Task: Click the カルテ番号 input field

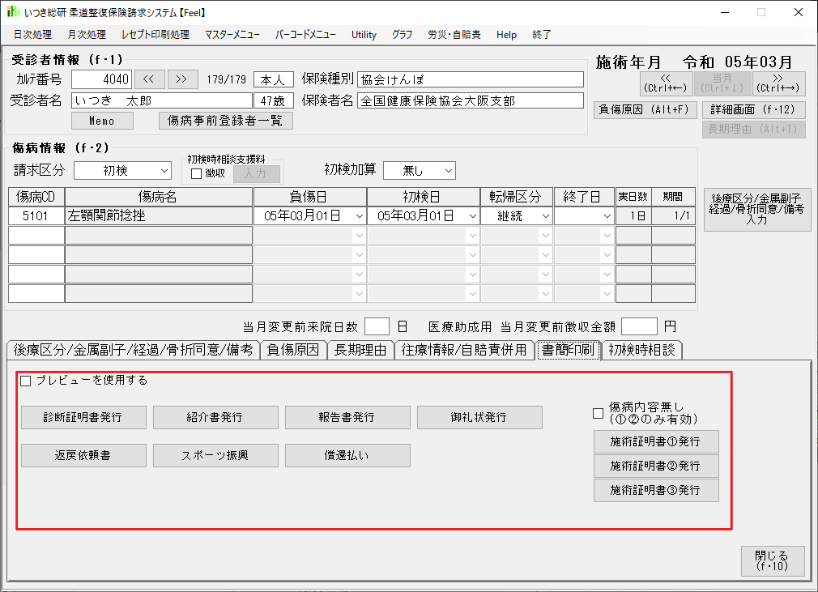Action: [x=100, y=79]
